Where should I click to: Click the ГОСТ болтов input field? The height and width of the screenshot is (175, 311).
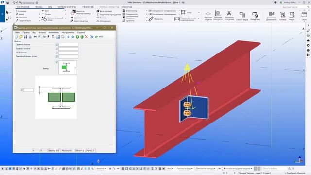[x=68, y=53]
